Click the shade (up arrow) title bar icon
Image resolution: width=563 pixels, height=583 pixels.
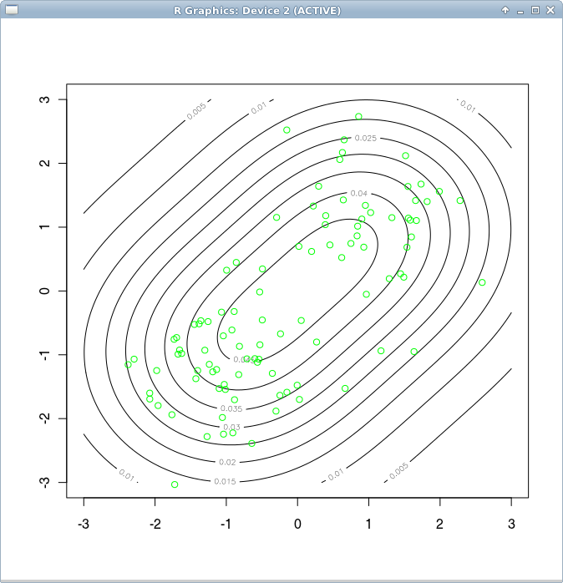[x=505, y=10]
